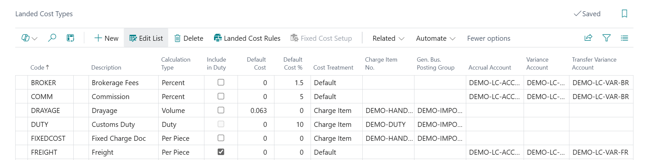Screen dimensions: 651x160
Task: Expand the Related menu
Action: pyautogui.click(x=388, y=38)
